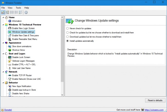
Task: Click the second view-mode toolbar icon
Action: (x=7, y=12)
